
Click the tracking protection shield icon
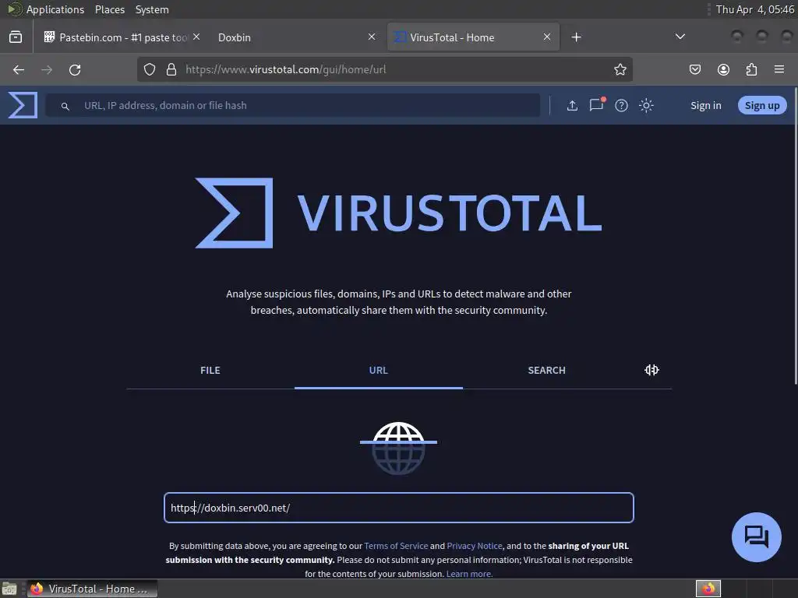[150, 69]
